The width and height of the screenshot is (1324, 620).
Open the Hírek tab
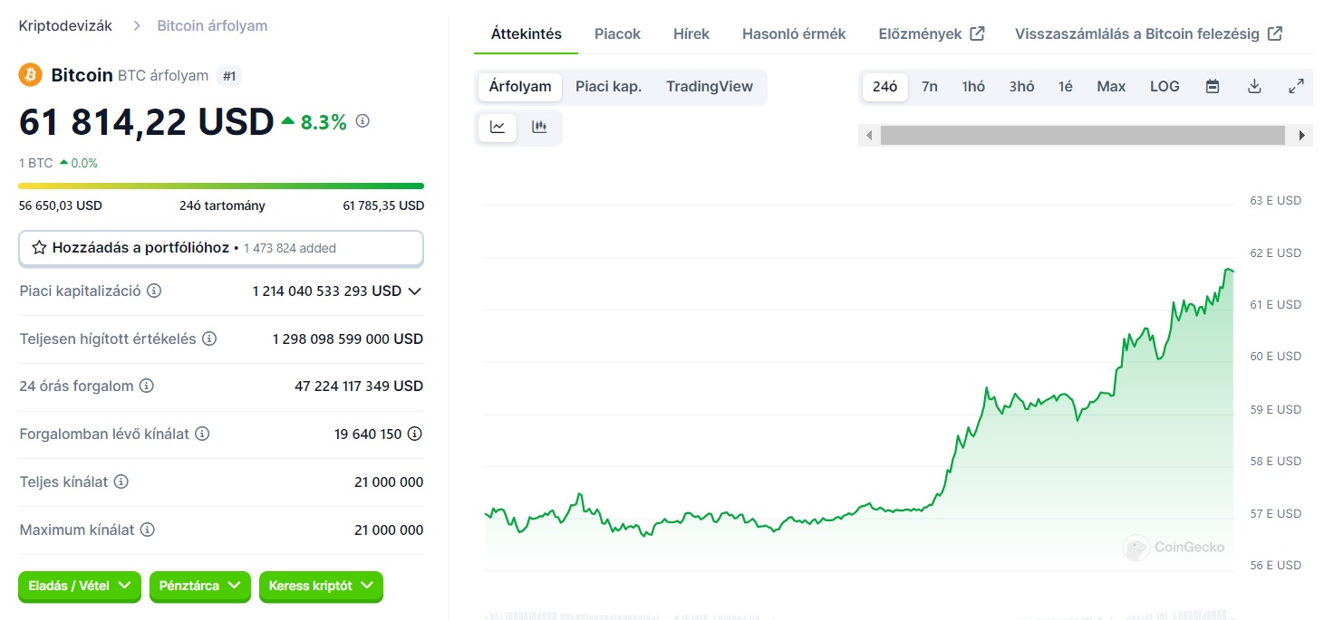[691, 34]
